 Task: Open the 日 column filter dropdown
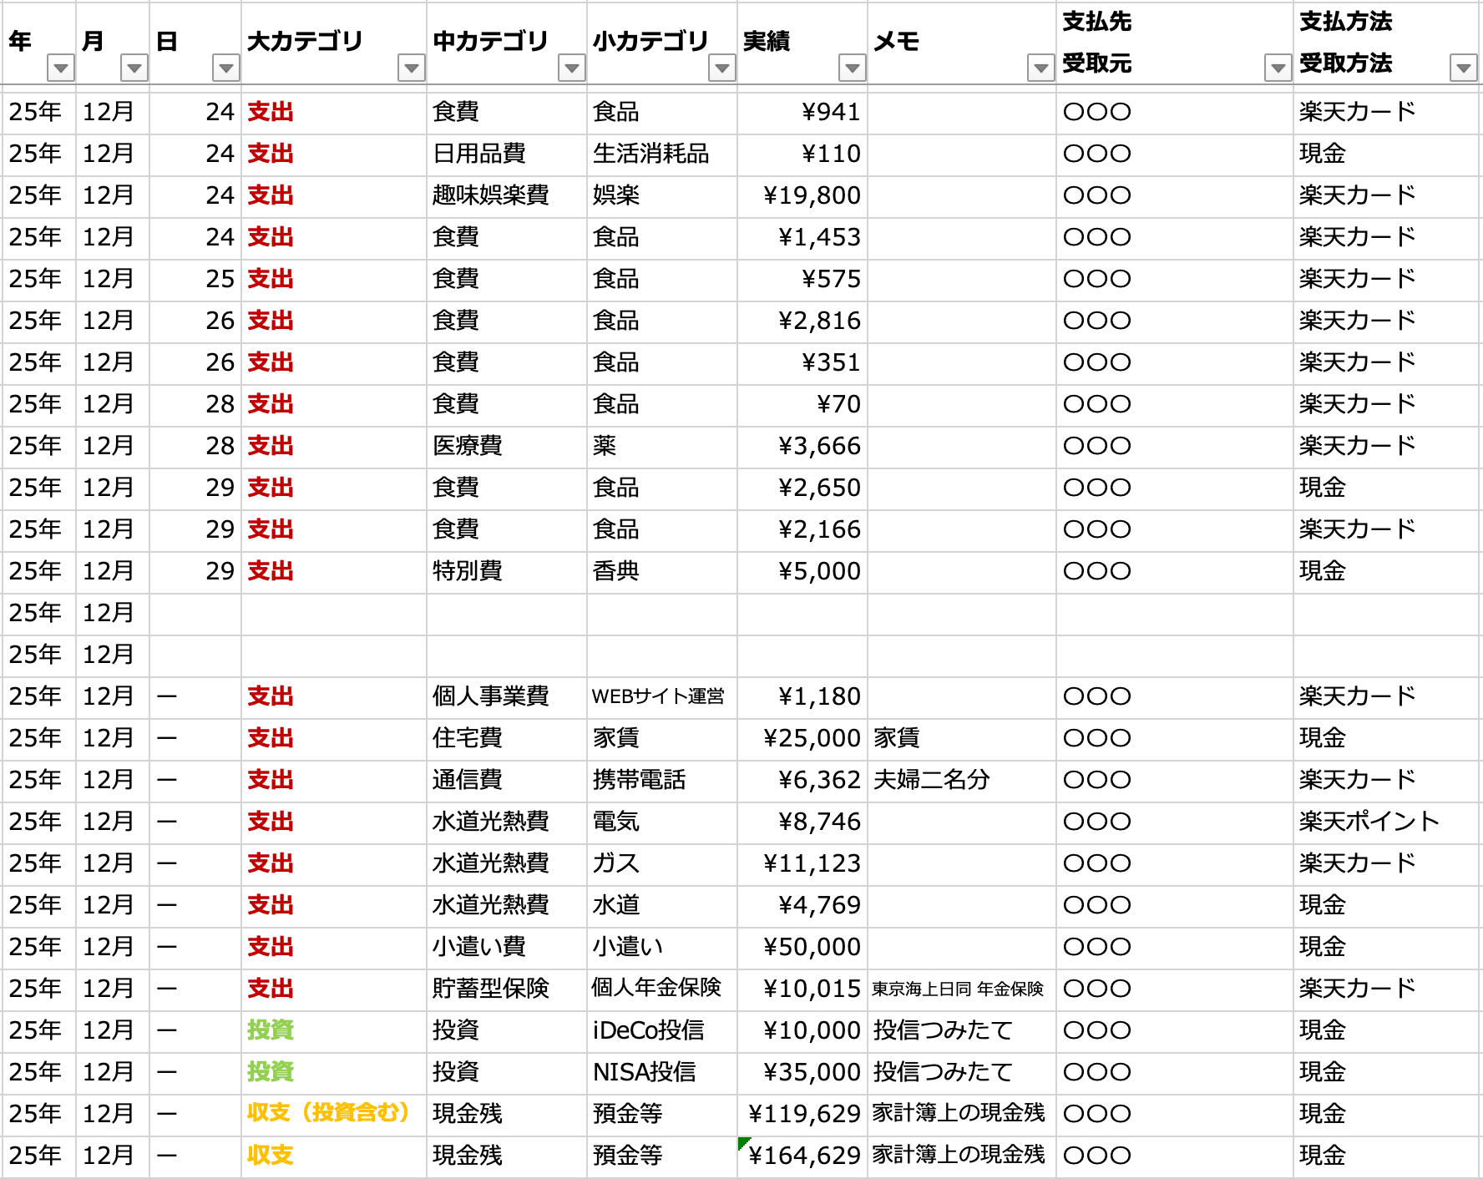(x=225, y=68)
